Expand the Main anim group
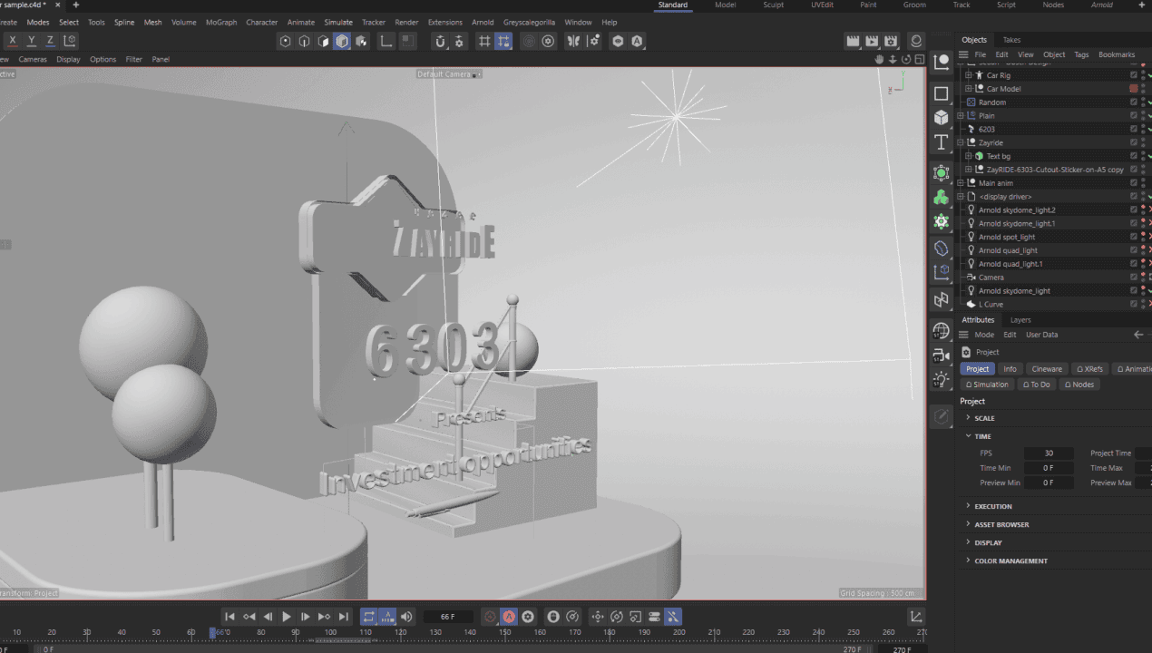This screenshot has width=1152, height=653. pyautogui.click(x=961, y=183)
